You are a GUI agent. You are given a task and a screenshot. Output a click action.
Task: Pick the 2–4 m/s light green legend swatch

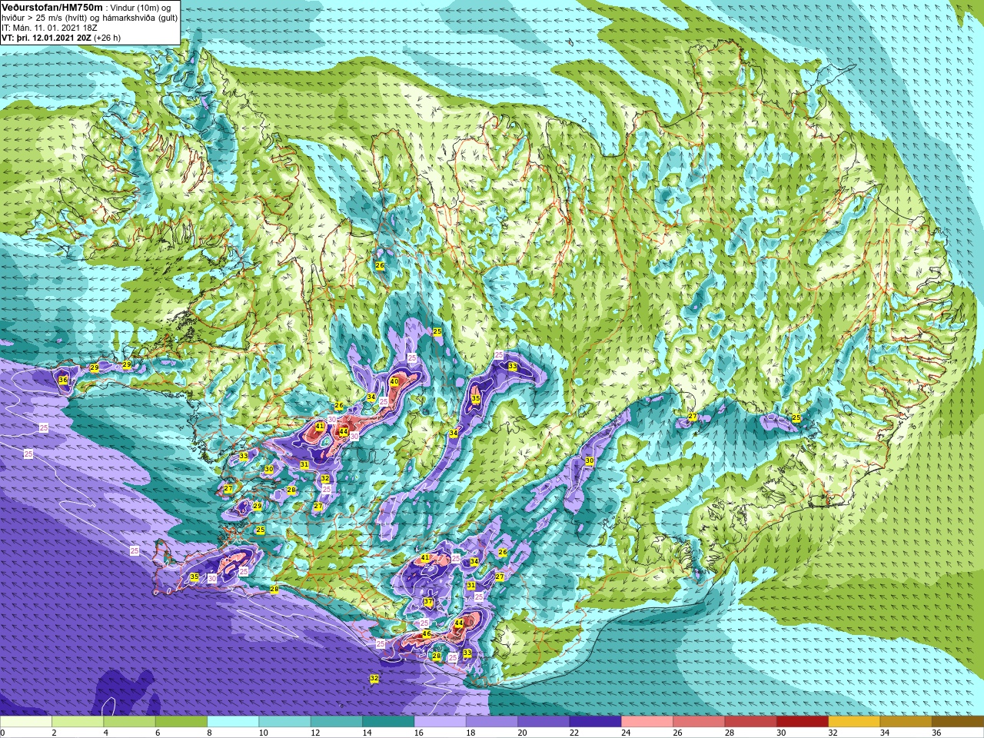click(x=78, y=722)
